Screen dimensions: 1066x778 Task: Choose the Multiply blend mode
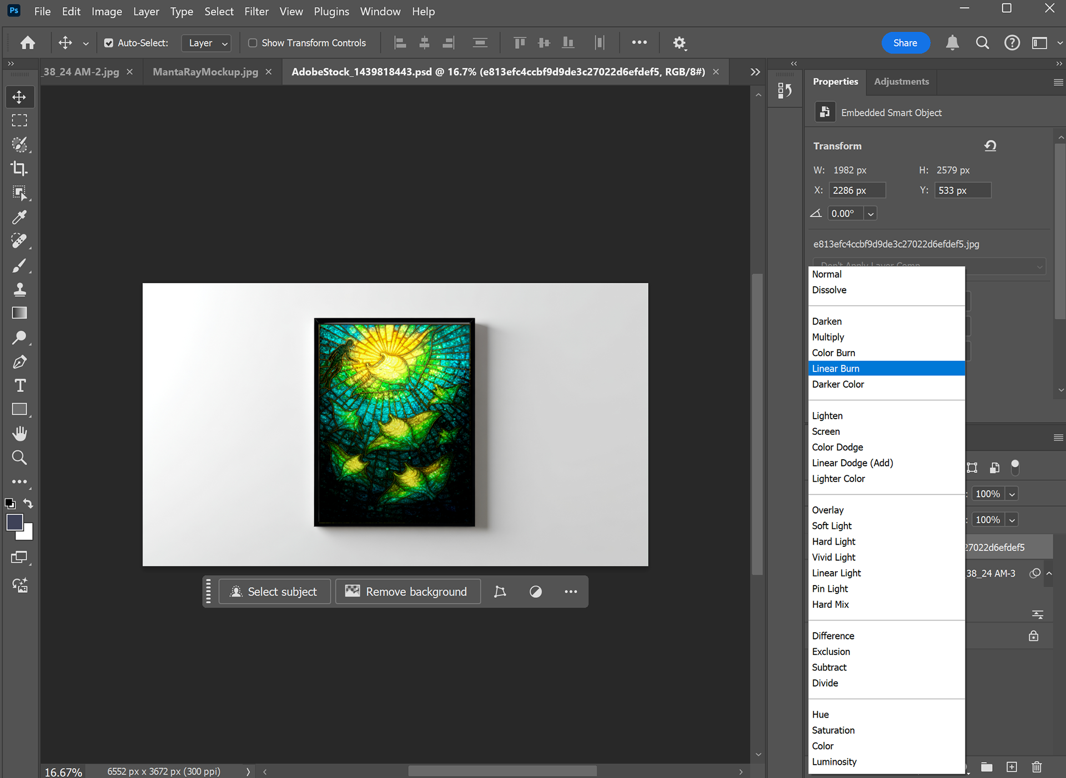click(x=828, y=337)
